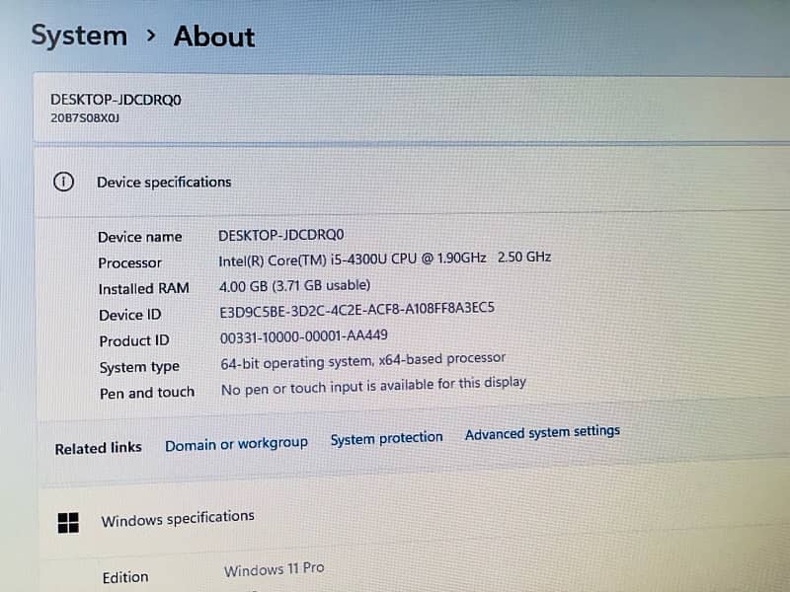Click the Related links label
The image size is (790, 592).
(98, 448)
